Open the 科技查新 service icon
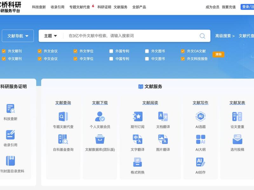The image size is (254, 190). [10, 108]
